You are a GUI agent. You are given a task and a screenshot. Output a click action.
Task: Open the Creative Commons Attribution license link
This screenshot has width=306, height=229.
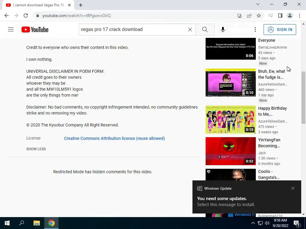click(x=114, y=138)
